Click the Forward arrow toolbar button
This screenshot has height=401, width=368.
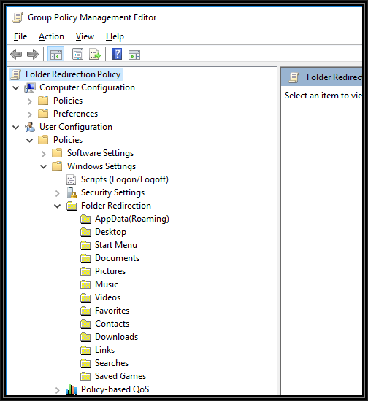click(x=33, y=54)
